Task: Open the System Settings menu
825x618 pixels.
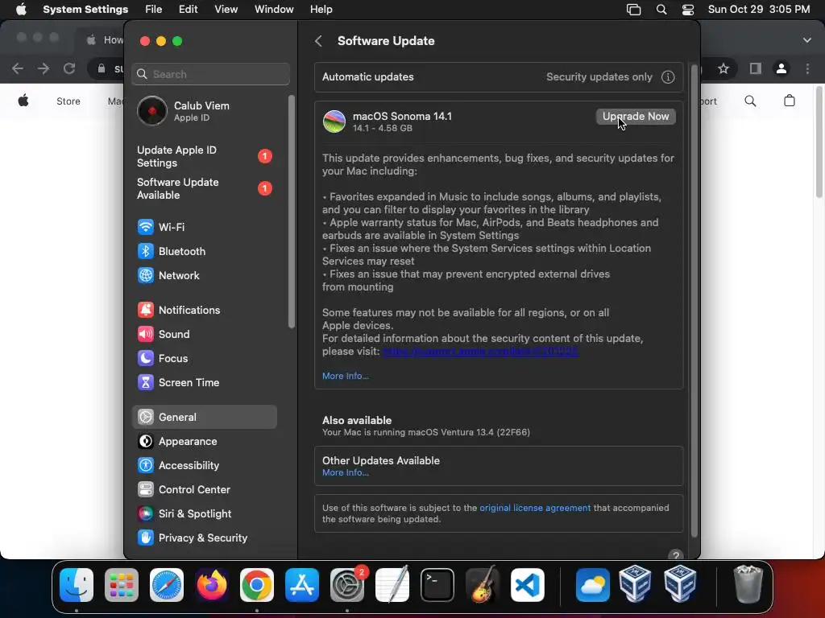Action: point(85,10)
